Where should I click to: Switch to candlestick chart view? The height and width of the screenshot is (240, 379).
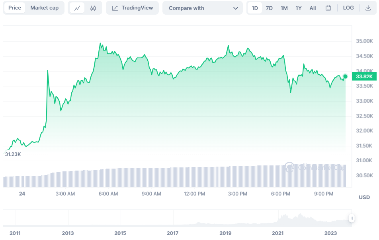pos(93,8)
